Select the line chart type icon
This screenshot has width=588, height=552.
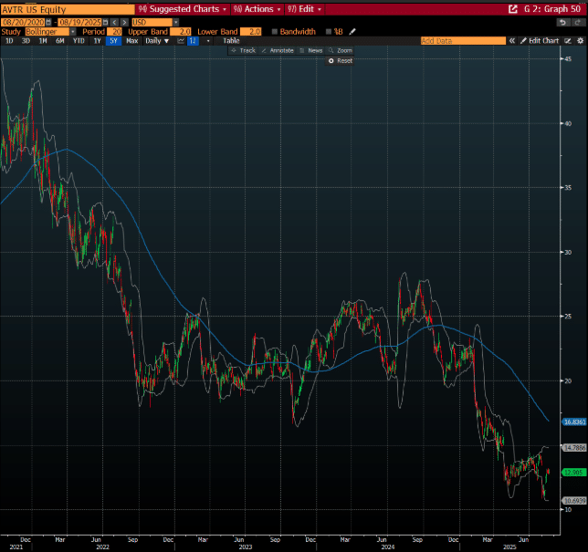[181, 41]
